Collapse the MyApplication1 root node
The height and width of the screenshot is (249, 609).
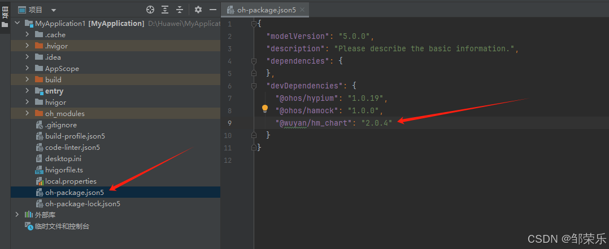pyautogui.click(x=17, y=23)
